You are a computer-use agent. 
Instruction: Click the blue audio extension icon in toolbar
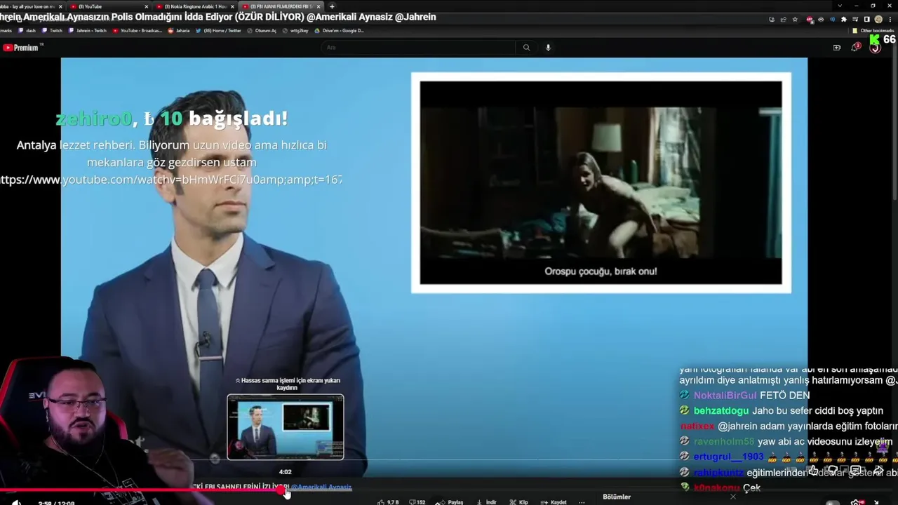(833, 20)
